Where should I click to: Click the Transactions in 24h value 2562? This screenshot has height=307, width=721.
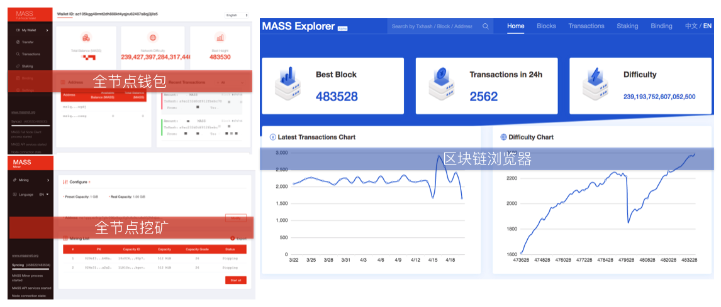tap(484, 96)
